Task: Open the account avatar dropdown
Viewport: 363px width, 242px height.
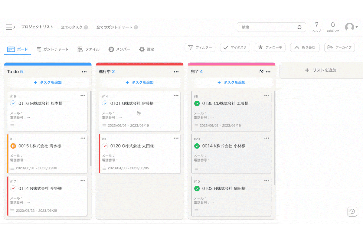Action: pyautogui.click(x=350, y=27)
